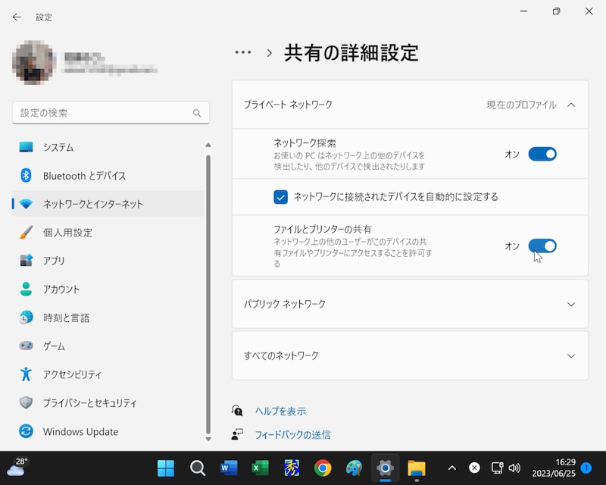Viewport: 606px width, 485px height.
Task: Select the 個人用設定 paintbrush icon
Action: coord(27,233)
